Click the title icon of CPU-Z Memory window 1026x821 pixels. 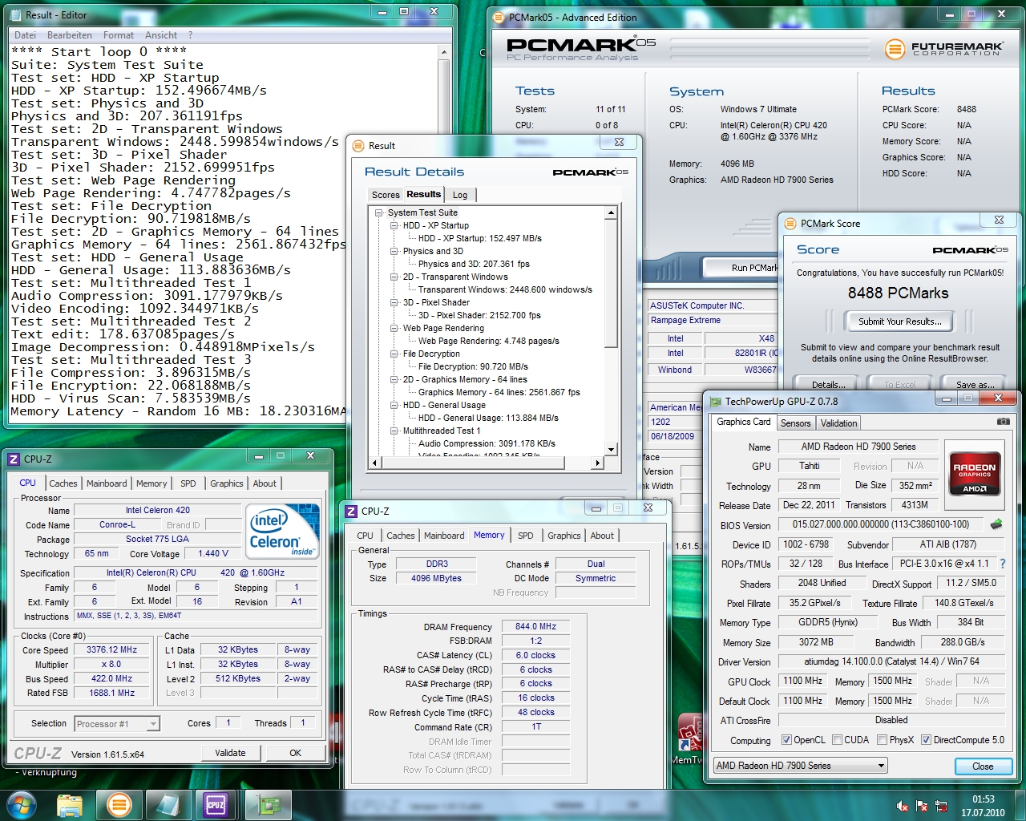[x=351, y=511]
